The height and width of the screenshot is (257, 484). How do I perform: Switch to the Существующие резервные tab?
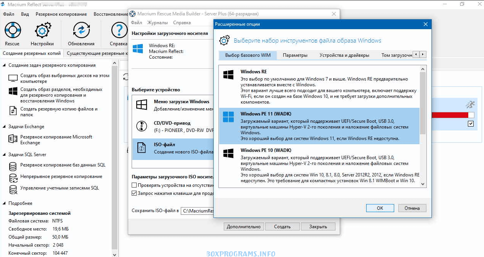(x=96, y=53)
